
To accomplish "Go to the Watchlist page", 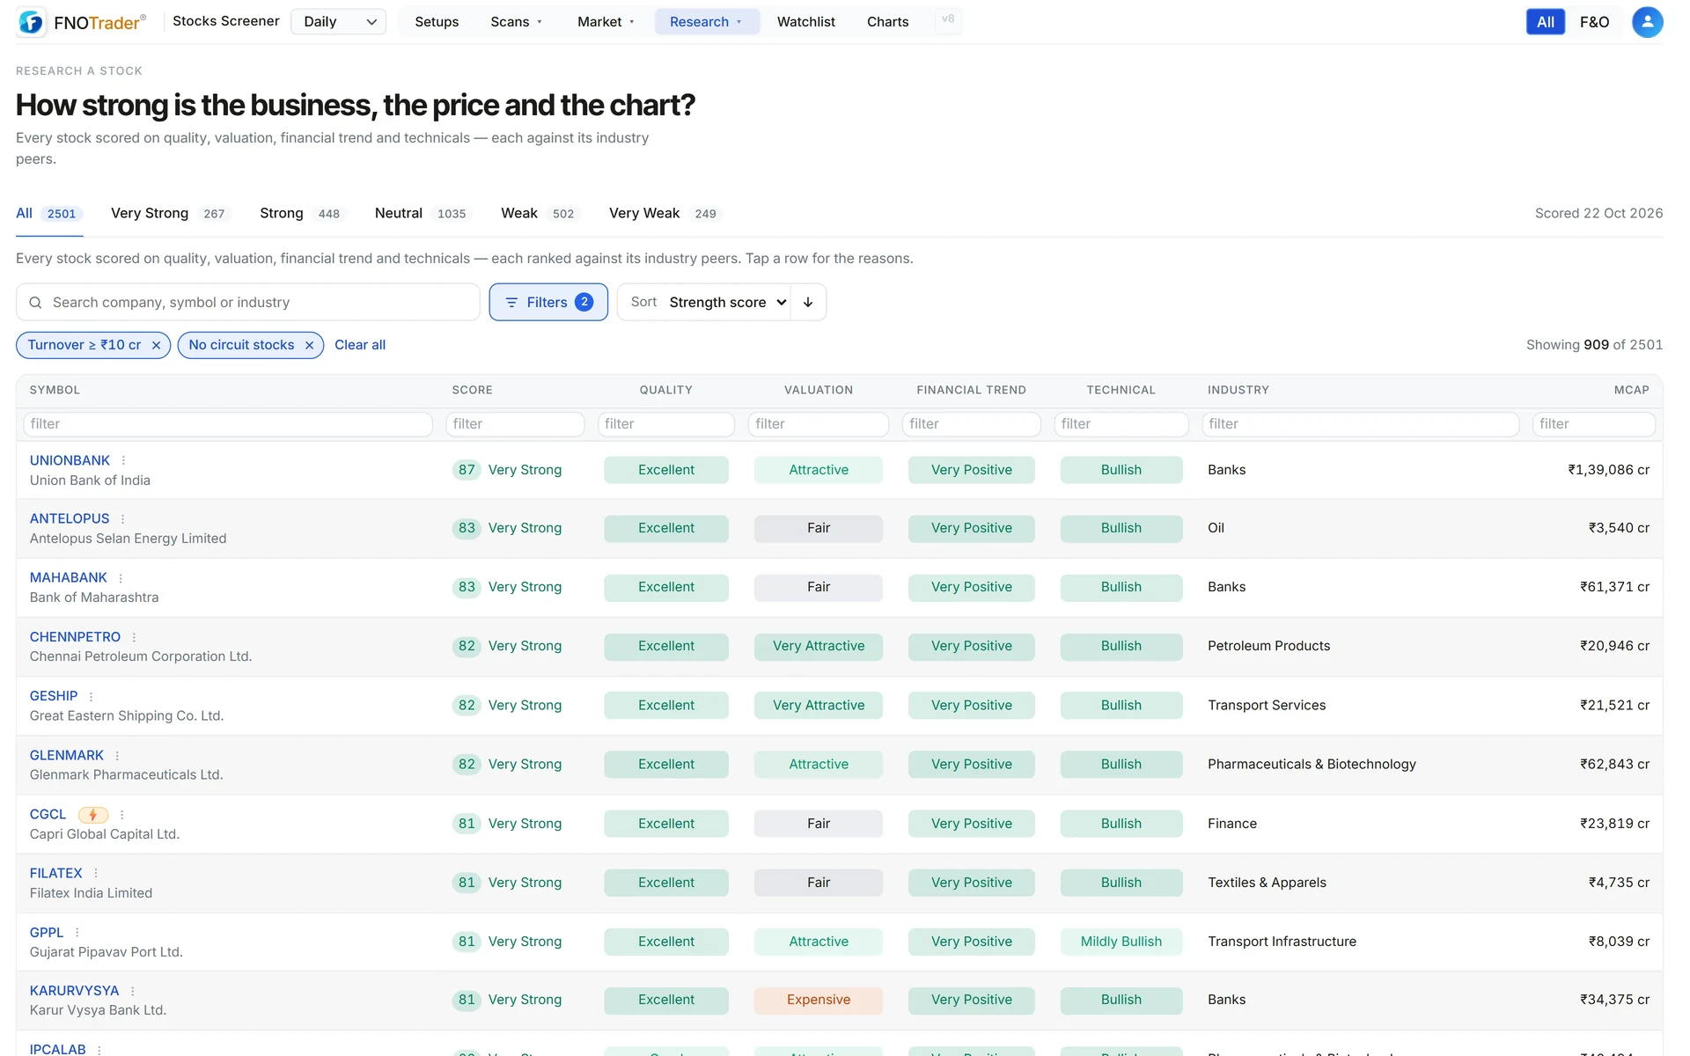I will coord(805,22).
